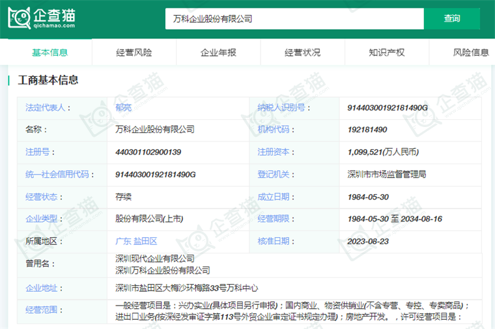
Task: Select registrar 深圳市市场监督管理局
Action: [x=387, y=175]
